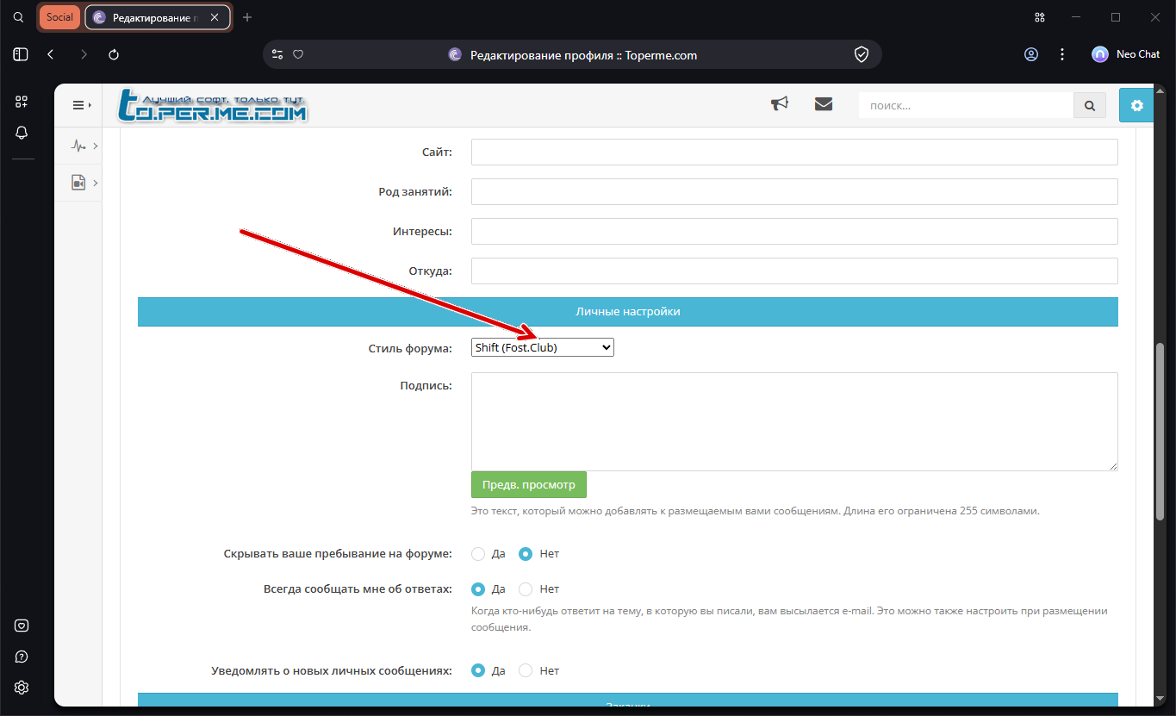This screenshot has height=716, width=1176.
Task: Click the address bar showing Toperme.com
Action: [572, 54]
